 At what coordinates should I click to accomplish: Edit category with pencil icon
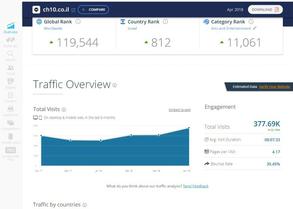click(255, 28)
